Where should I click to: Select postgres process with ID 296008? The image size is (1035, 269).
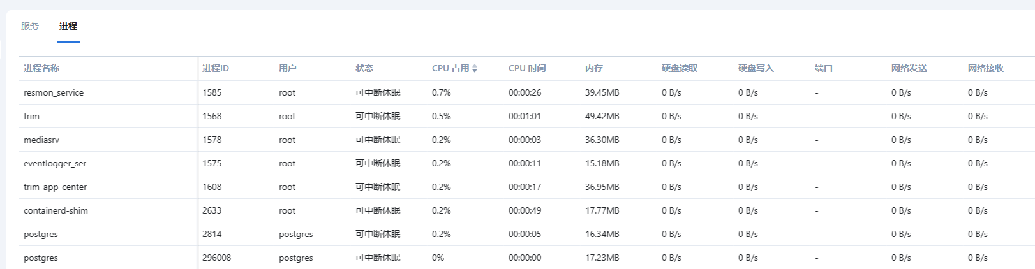tap(41, 258)
